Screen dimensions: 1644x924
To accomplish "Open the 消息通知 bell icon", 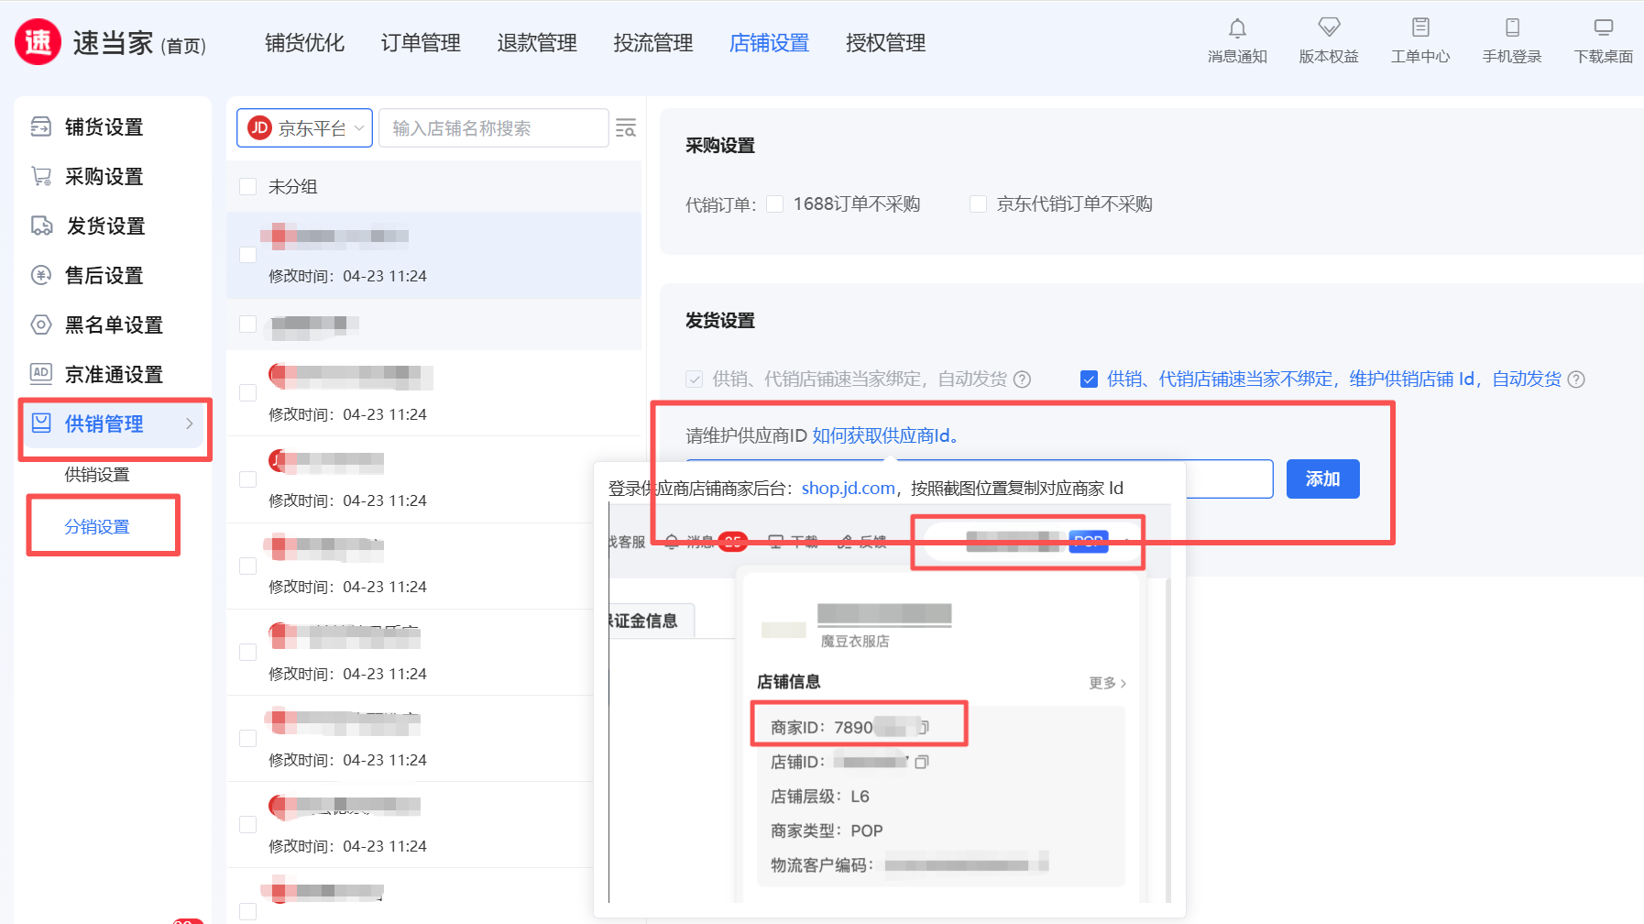I will (1237, 28).
